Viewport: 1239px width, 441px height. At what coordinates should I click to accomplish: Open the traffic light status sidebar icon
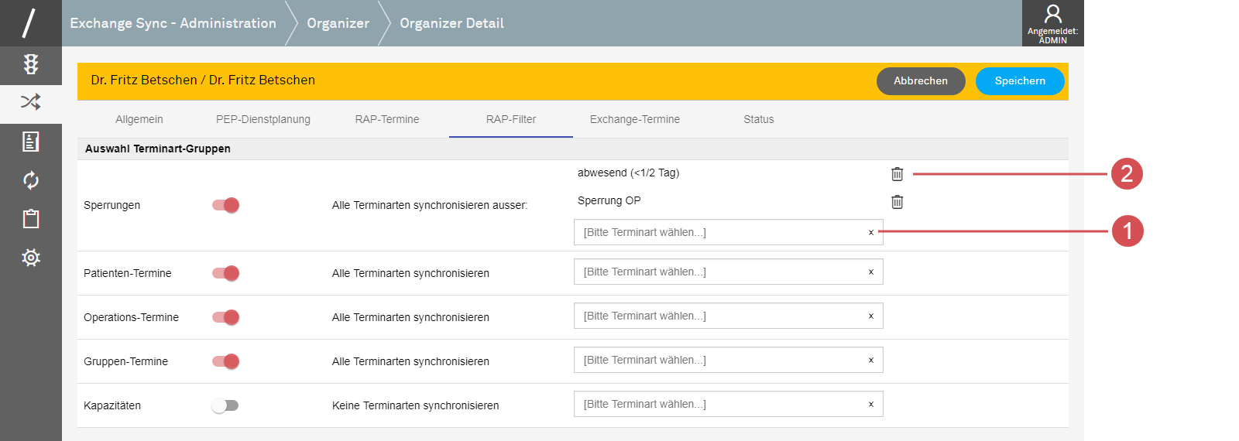(x=31, y=64)
